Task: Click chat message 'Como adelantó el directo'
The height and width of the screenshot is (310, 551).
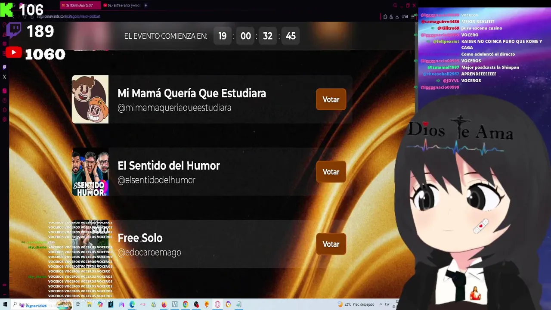Action: [x=488, y=54]
